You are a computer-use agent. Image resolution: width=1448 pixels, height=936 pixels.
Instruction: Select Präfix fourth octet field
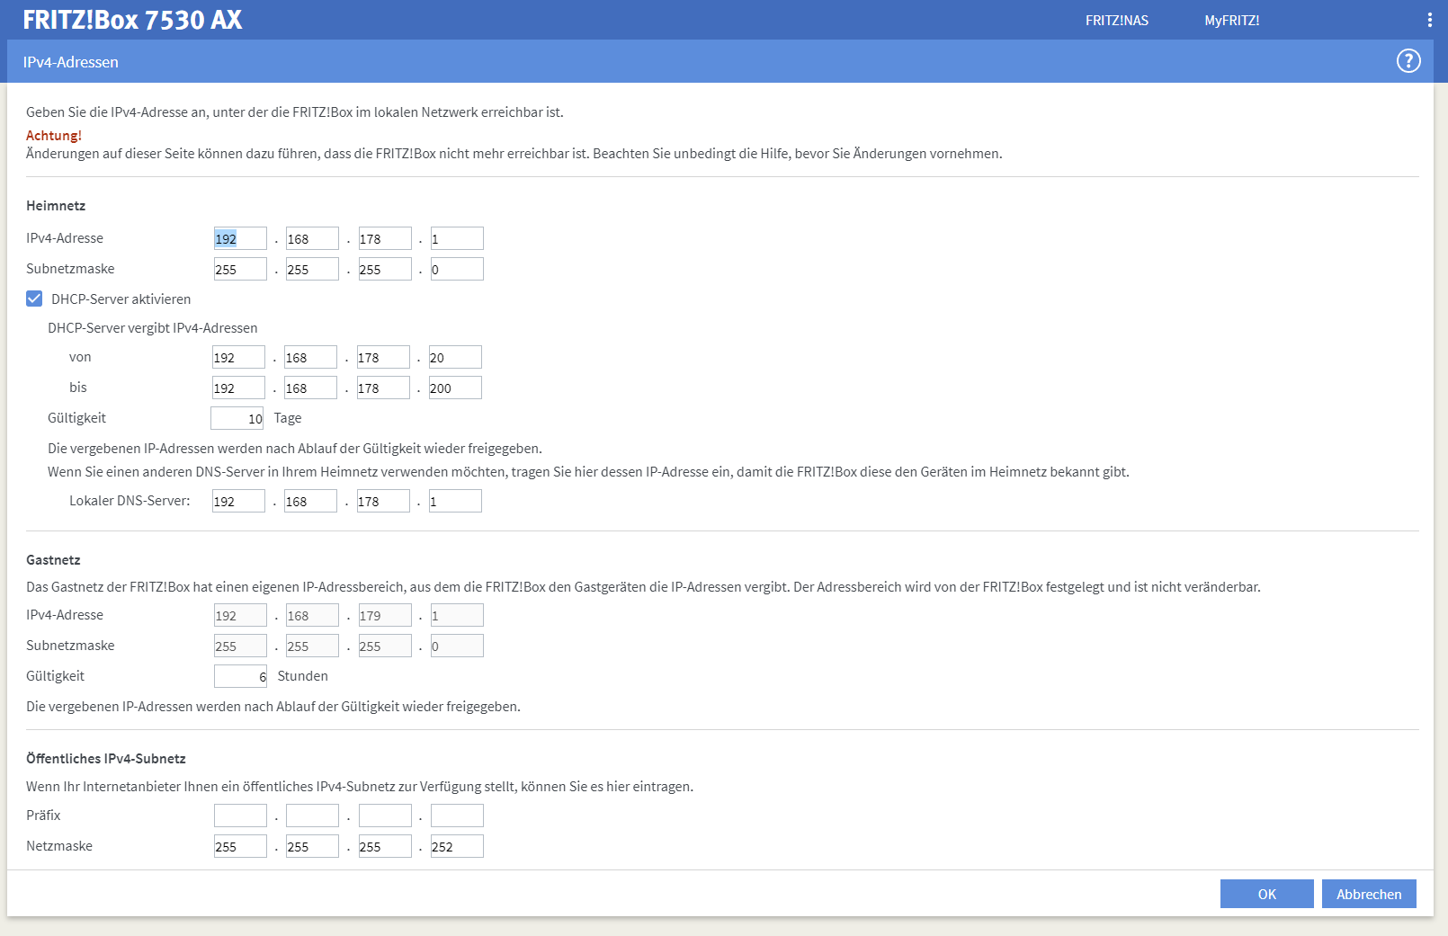pos(457,816)
